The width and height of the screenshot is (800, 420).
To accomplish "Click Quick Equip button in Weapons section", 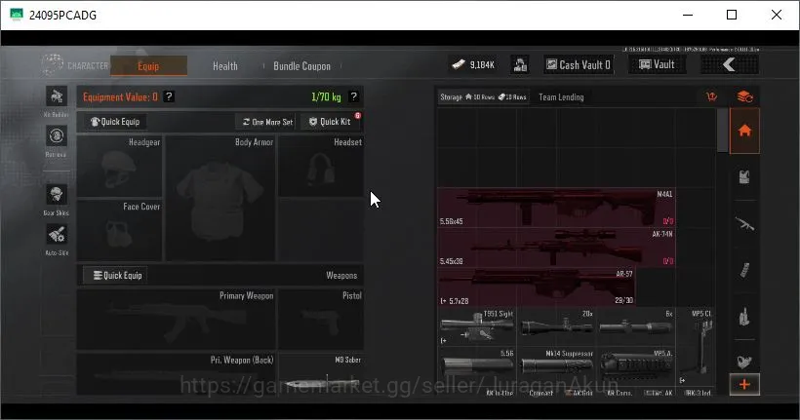I will [x=117, y=275].
